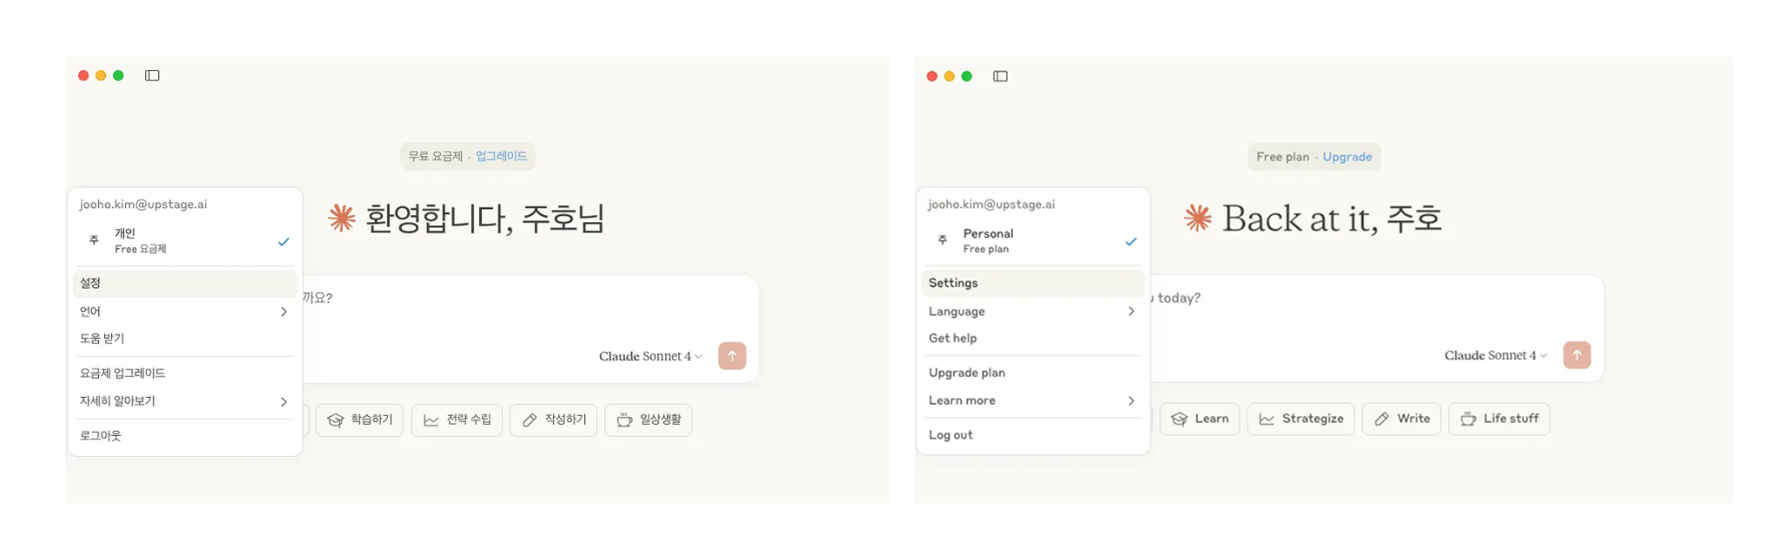Screen dimensions: 1777x560
Task: Choose 요금제 업그레이드 menu item
Action: click(185, 373)
